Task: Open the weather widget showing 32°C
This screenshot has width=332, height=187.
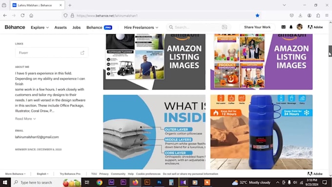Action: pyautogui.click(x=251, y=182)
